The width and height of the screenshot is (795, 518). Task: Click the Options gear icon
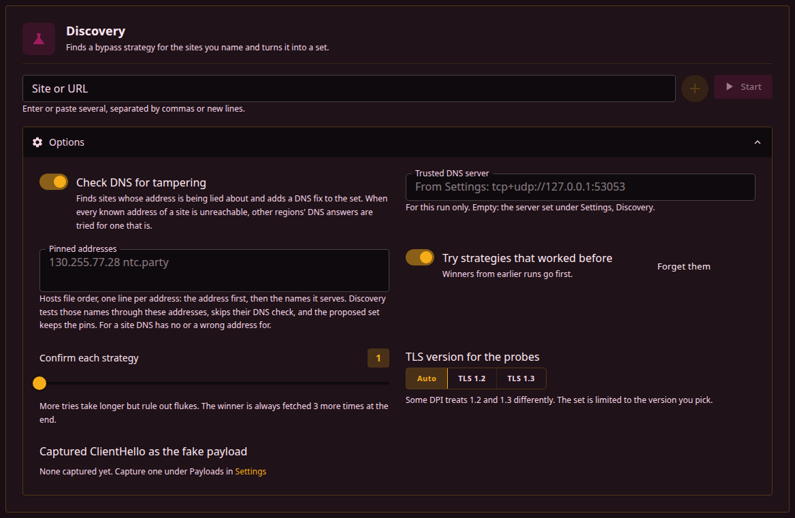click(x=37, y=142)
